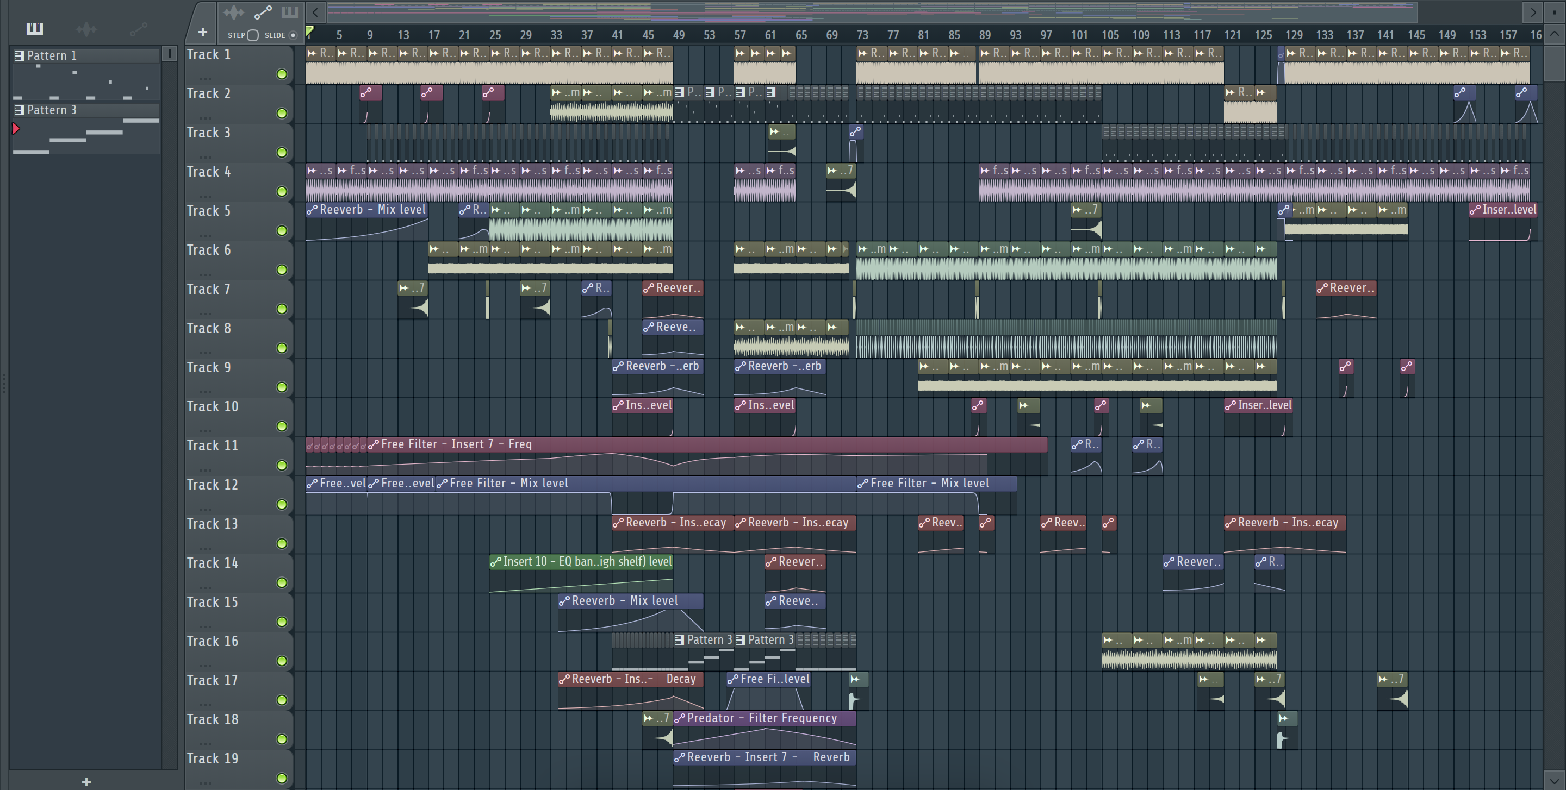Open clip menu of Reeverb - Mix level on Track 15
The width and height of the screenshot is (1566, 790).
click(x=564, y=601)
